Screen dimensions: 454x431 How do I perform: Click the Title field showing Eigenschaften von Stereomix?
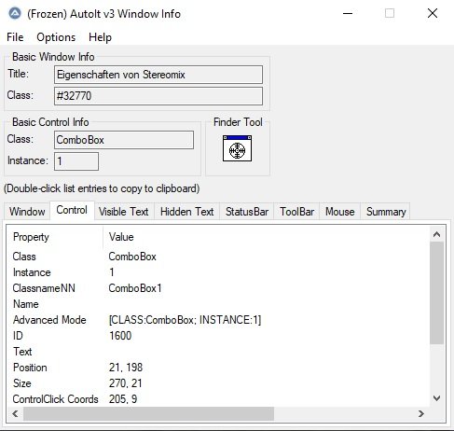[x=158, y=75]
